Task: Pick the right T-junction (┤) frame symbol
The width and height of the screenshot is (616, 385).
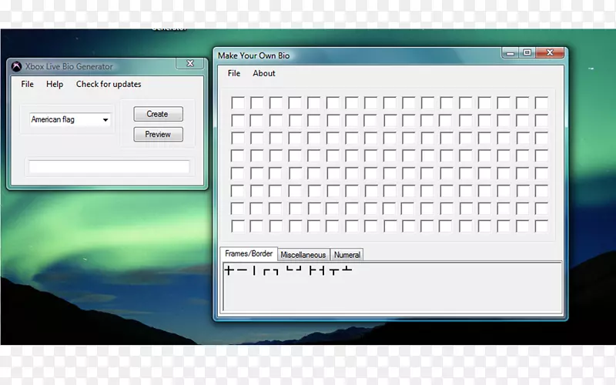Action: pos(321,270)
